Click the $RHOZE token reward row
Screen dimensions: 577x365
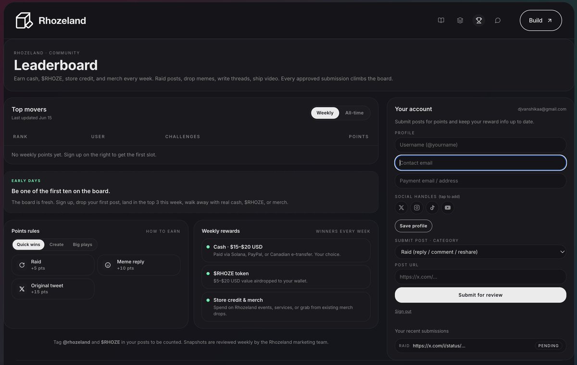click(x=286, y=277)
